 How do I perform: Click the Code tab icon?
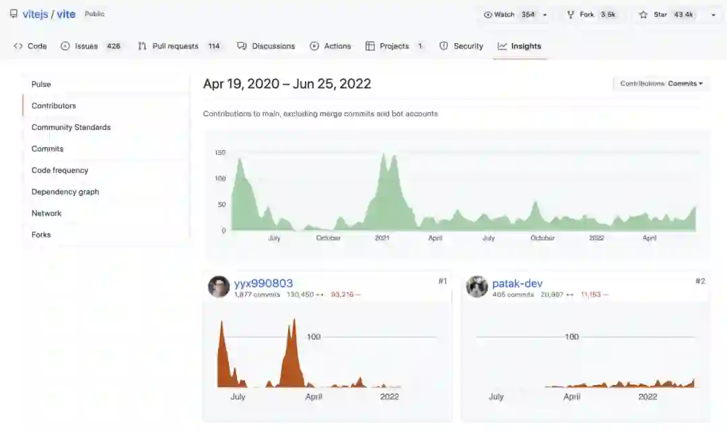coord(18,46)
